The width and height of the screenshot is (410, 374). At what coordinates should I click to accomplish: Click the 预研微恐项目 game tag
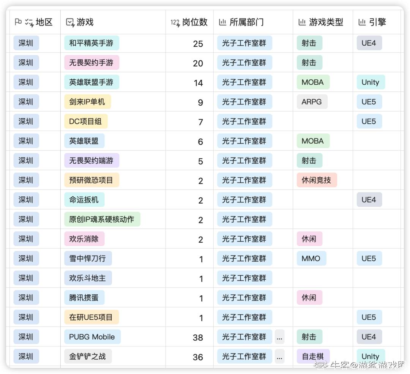pos(91,180)
